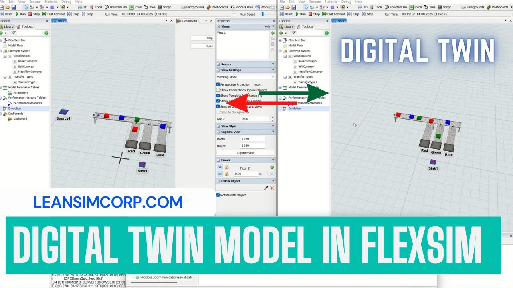Screen dimensions: 513x288
Task: Select the pointer tool in left window toolbar
Action: tap(26, 7)
